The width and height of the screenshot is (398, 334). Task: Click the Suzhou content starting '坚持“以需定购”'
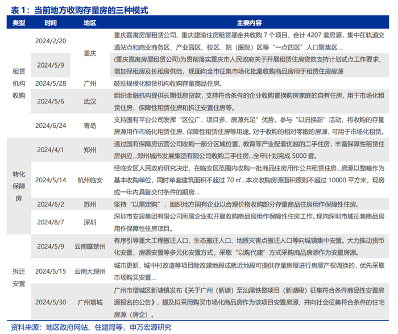237,204
